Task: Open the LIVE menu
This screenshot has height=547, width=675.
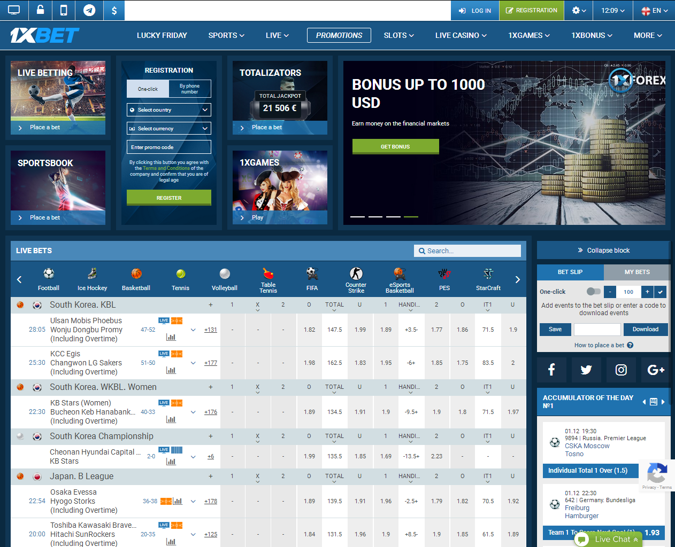Action: pyautogui.click(x=277, y=35)
